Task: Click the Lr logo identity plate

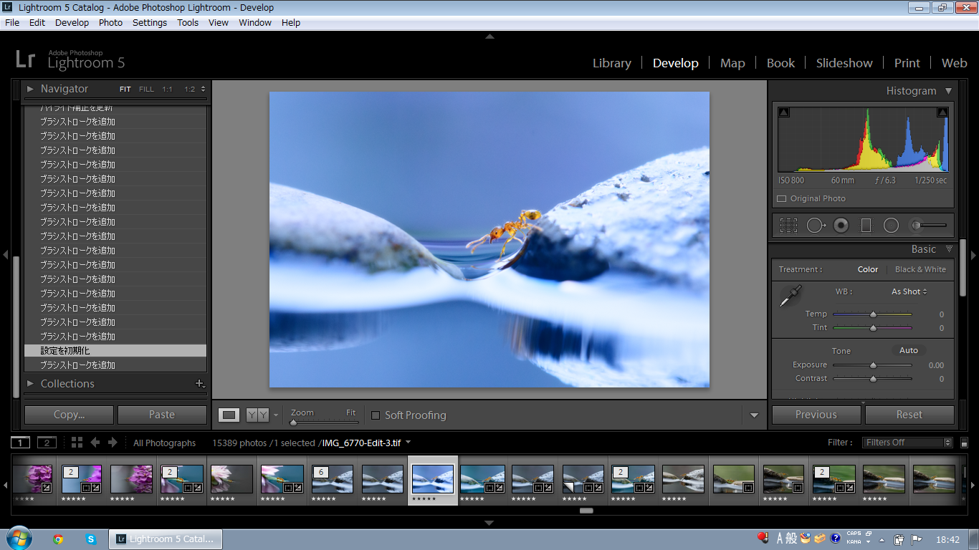Action: coord(25,59)
